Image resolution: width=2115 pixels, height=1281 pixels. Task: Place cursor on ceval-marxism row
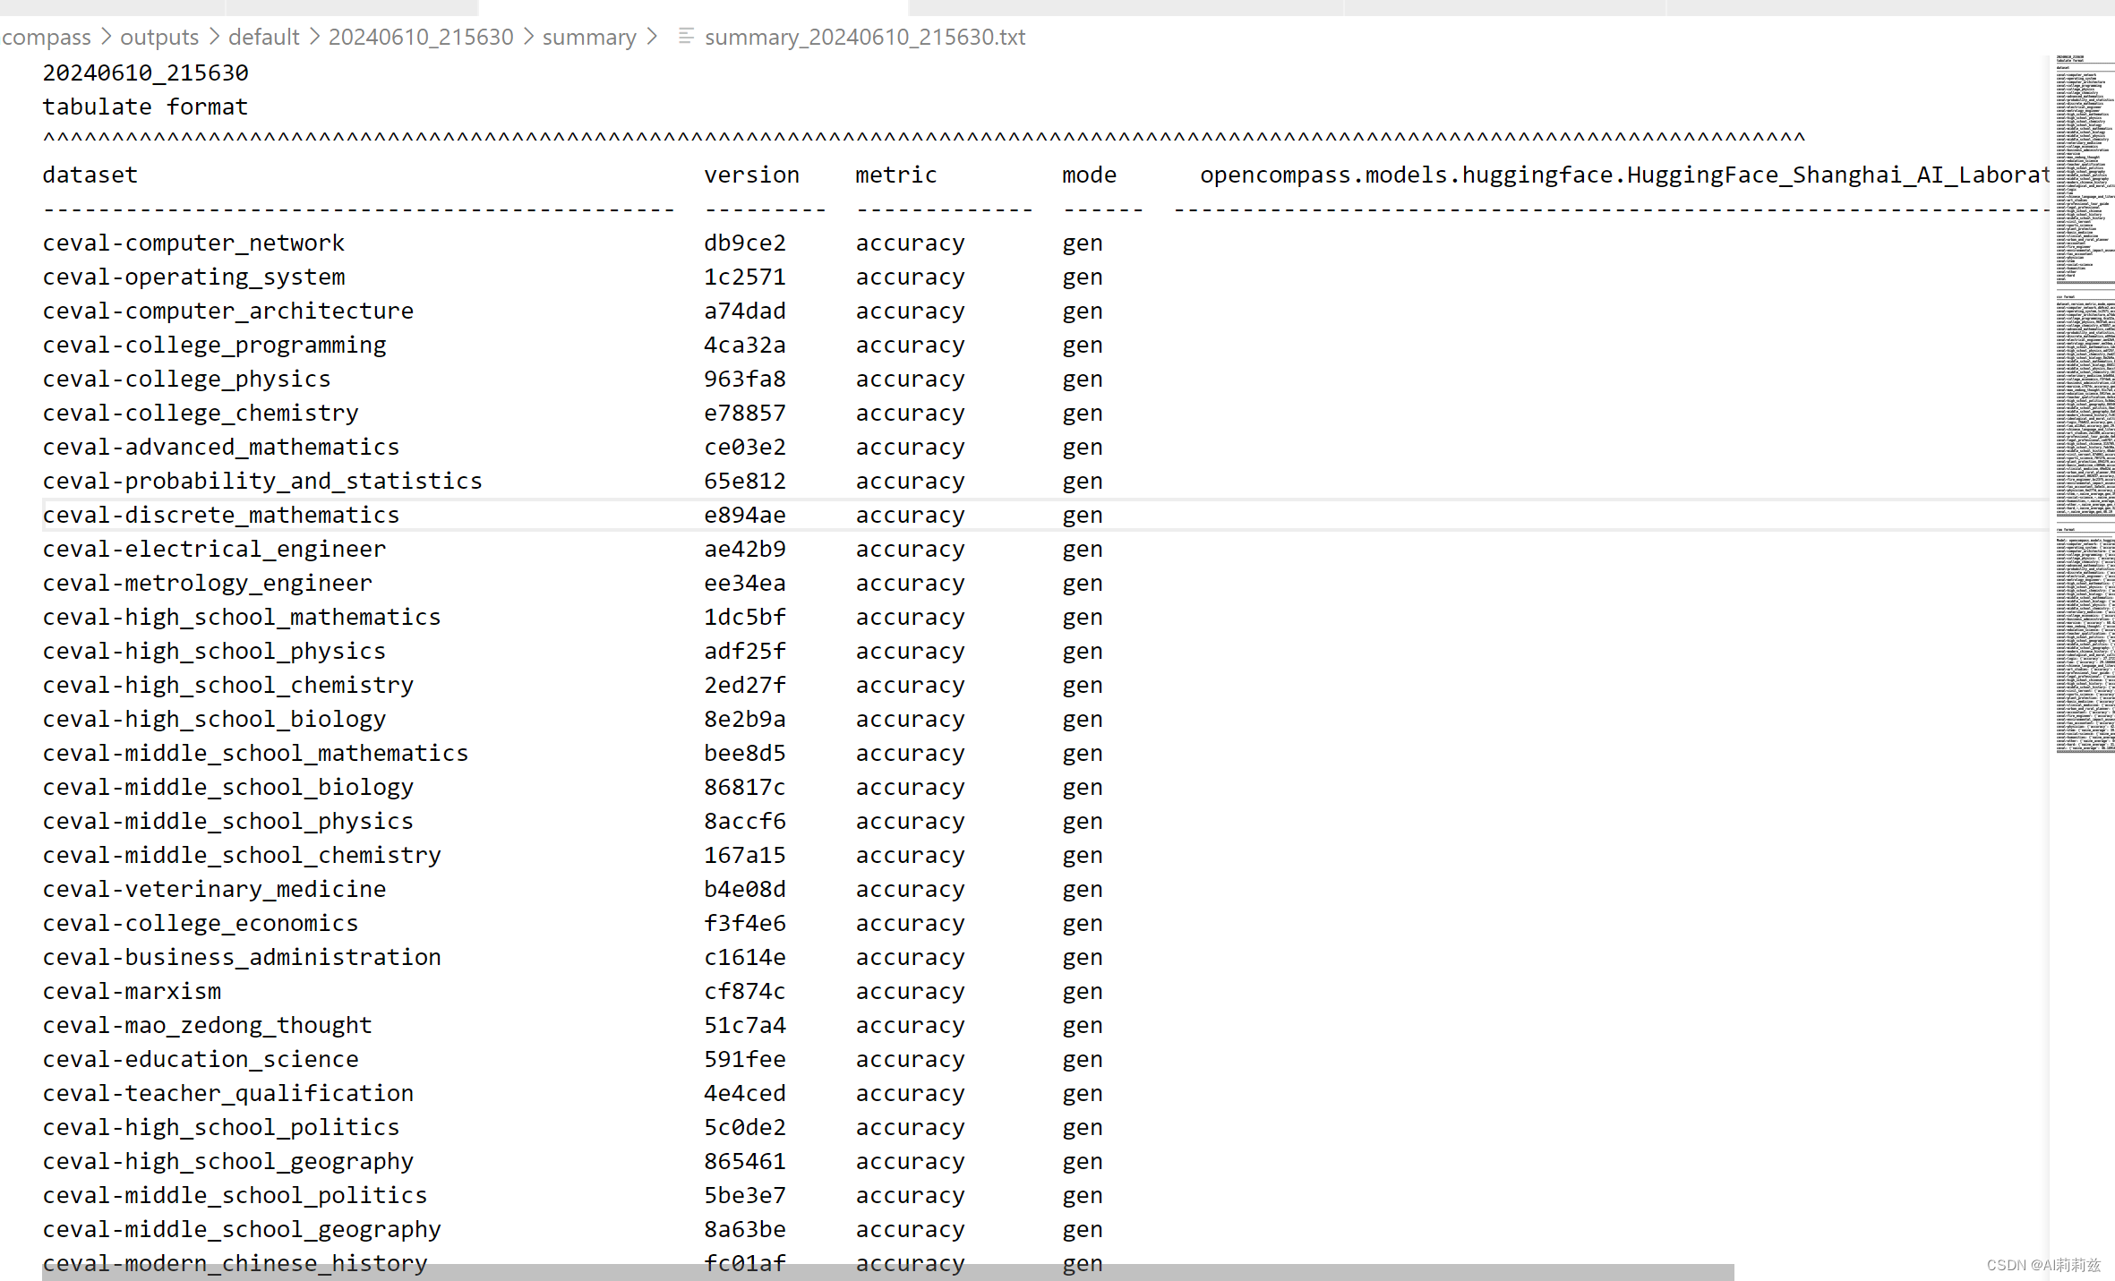[x=132, y=991]
